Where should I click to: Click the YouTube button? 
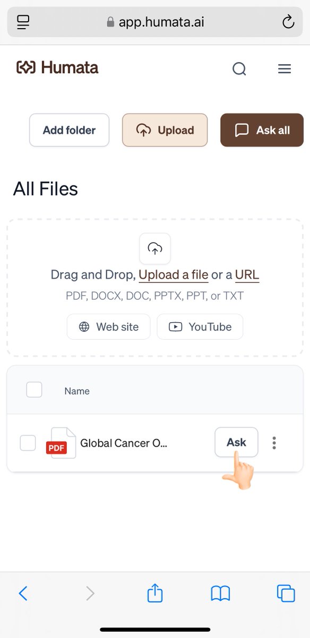200,327
